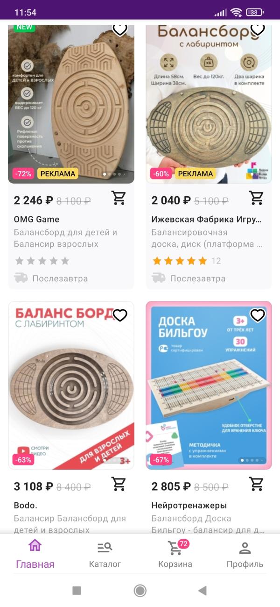The width and height of the screenshot is (280, 607).
Task: Add Bodo. balance board to cart
Action: [119, 484]
